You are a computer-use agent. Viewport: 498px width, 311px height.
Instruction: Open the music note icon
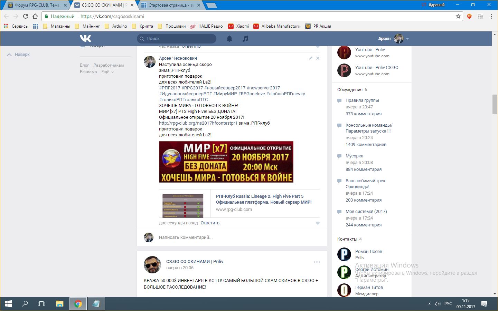[245, 39]
